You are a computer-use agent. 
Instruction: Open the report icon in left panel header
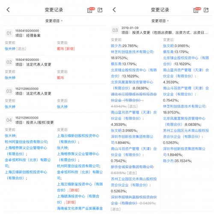(x=91, y=10)
